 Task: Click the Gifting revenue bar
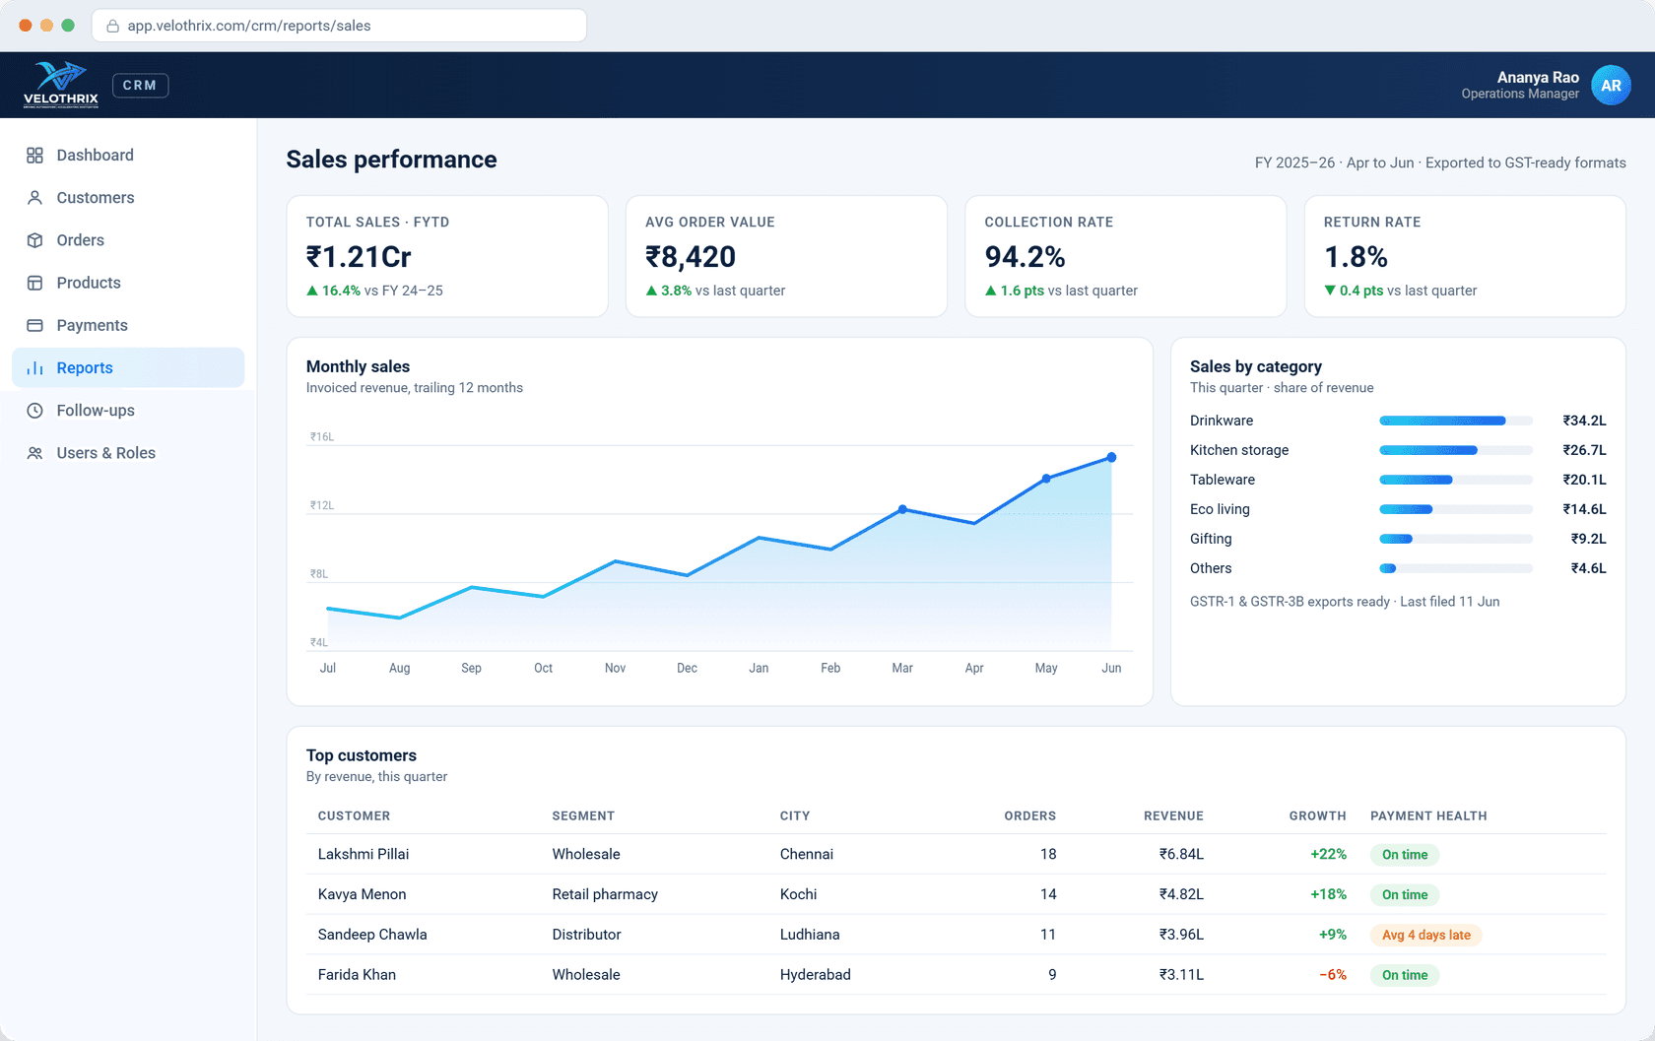[x=1456, y=539]
